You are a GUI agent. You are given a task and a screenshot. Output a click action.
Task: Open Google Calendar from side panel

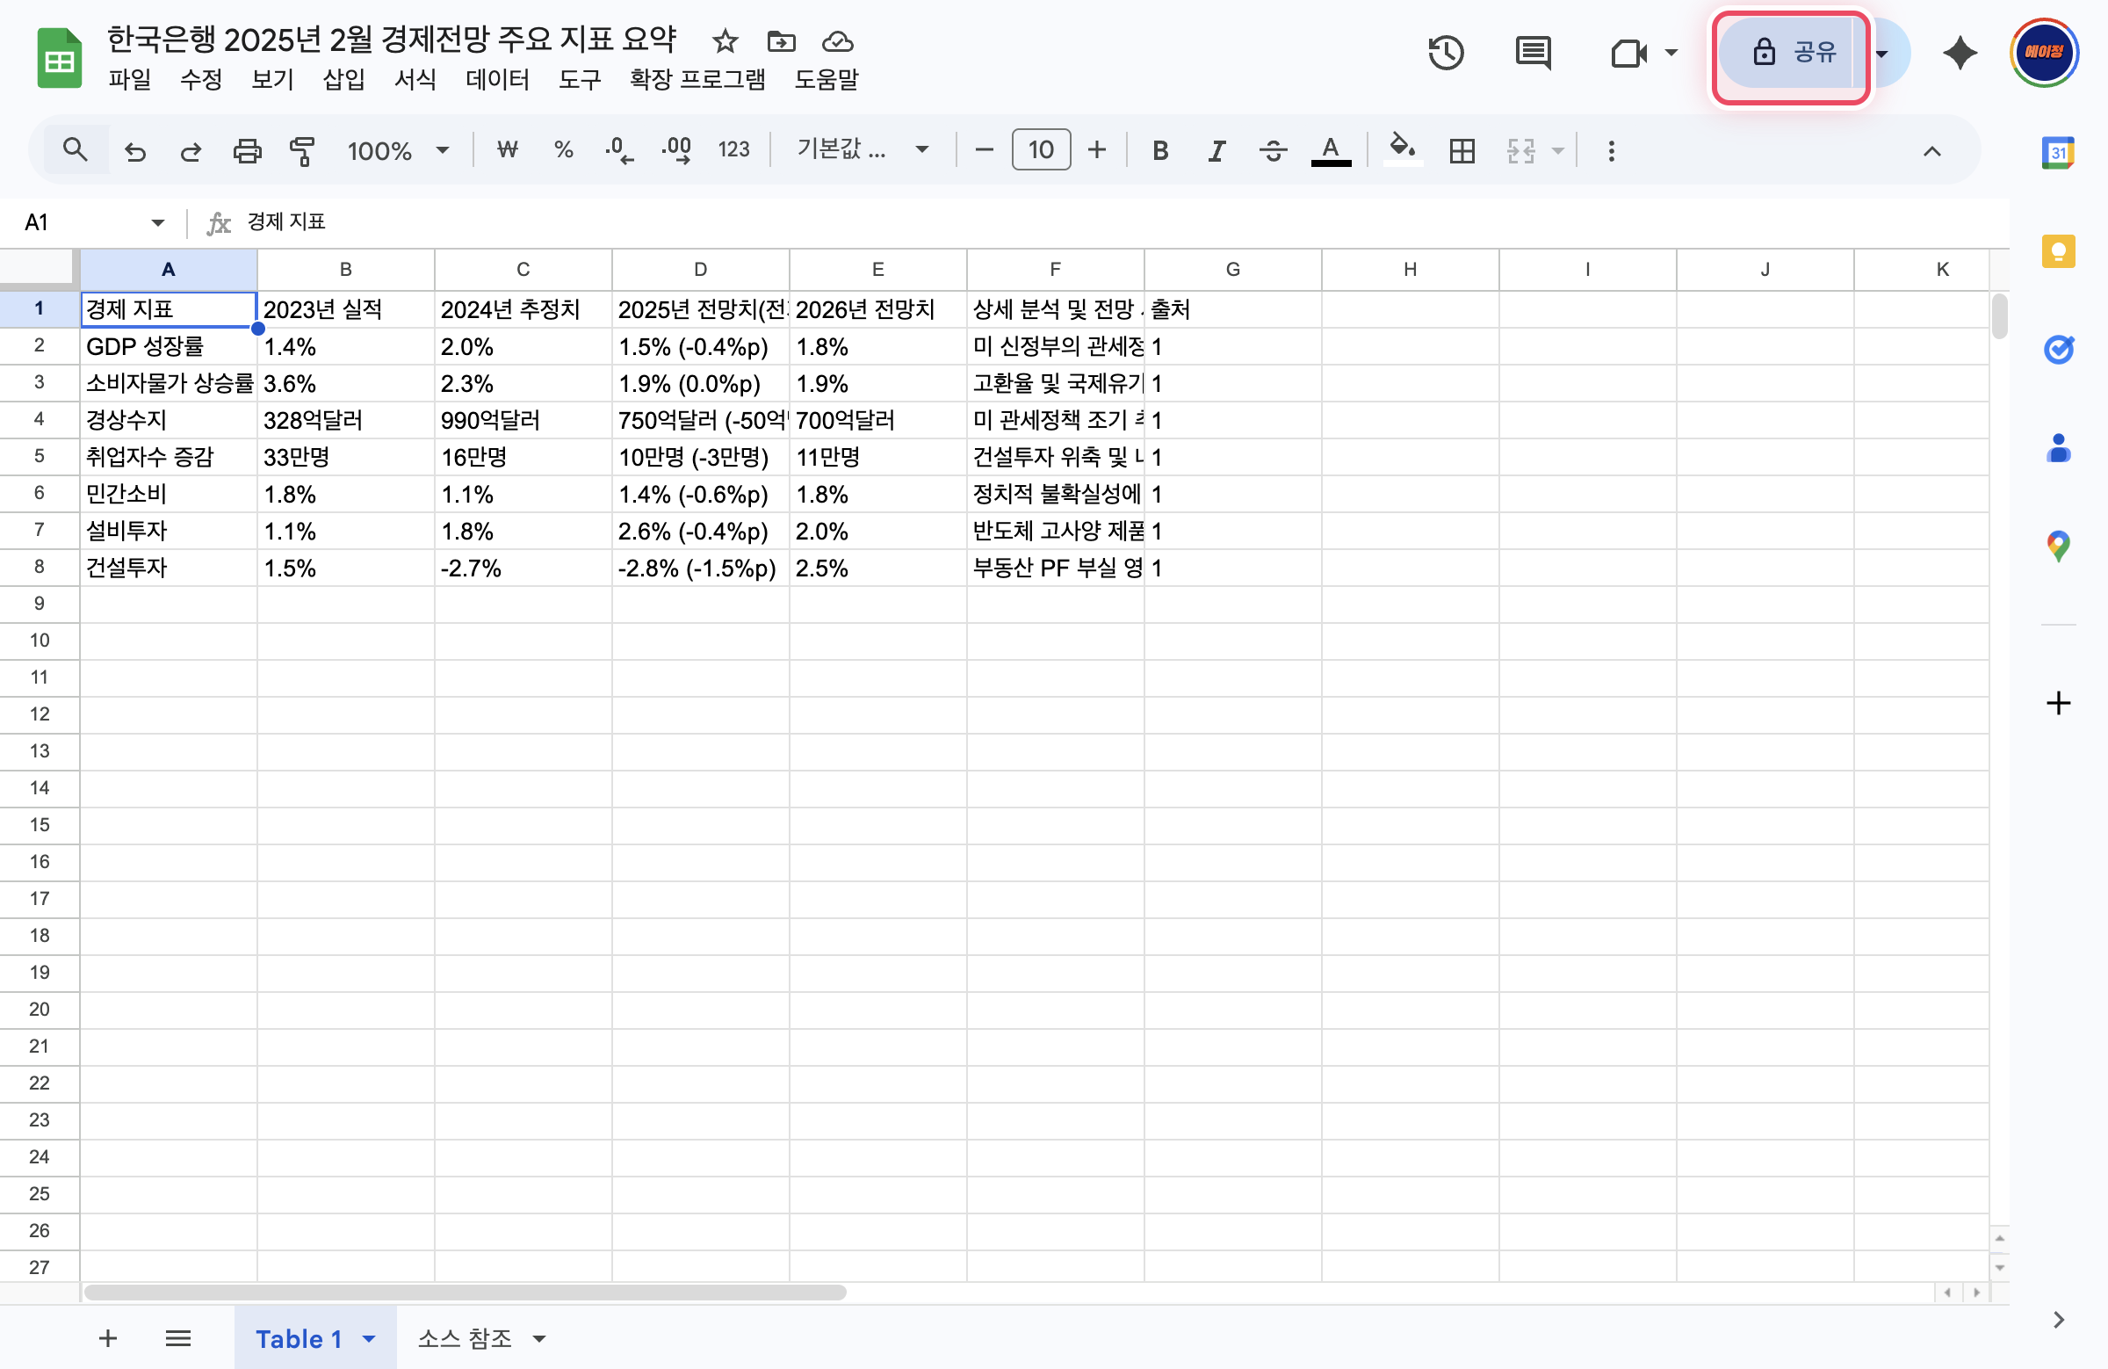(x=2059, y=152)
